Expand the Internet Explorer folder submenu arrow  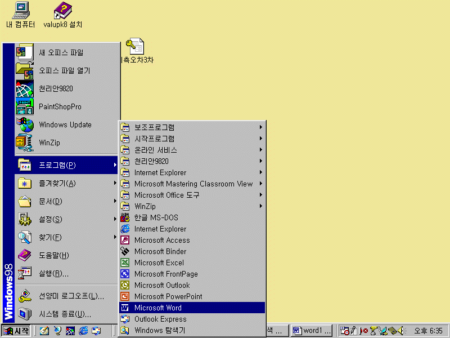pos(260,172)
